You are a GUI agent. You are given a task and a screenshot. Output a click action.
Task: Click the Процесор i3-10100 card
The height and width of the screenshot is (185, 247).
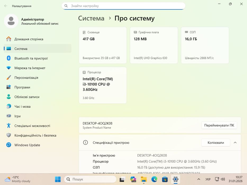tap(103, 85)
